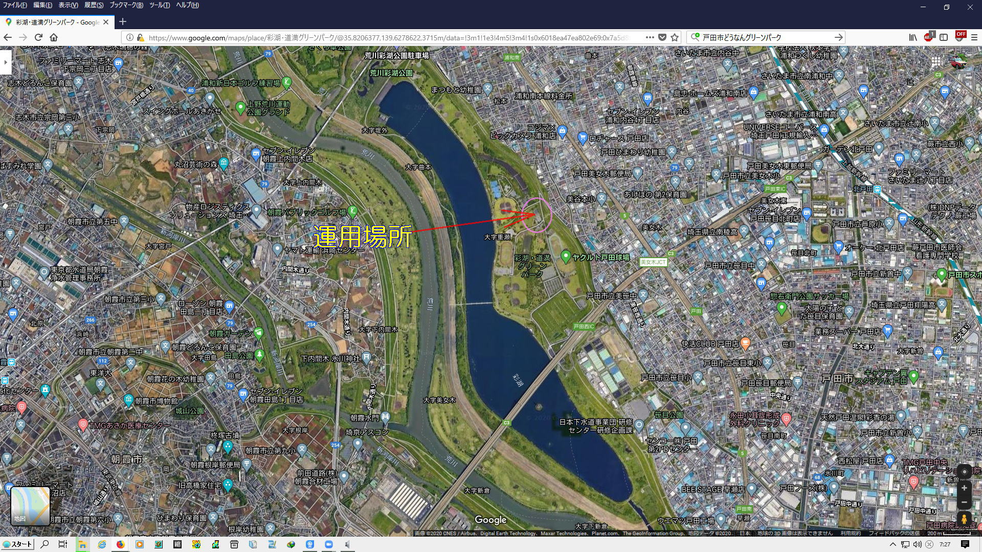Open the page actions three-dot menu
The image size is (982, 552).
click(x=650, y=37)
